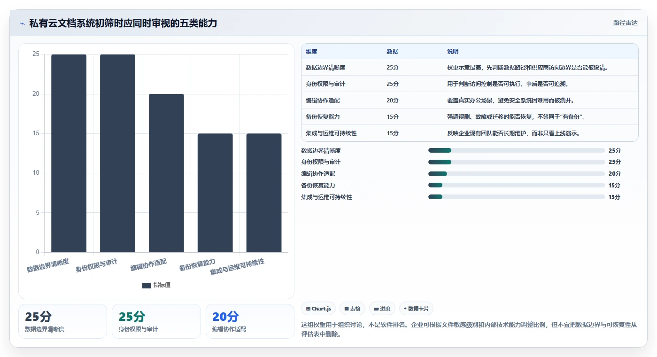Open the 20分 编辑协作适配 data card
The height and width of the screenshot is (357, 657).
250,321
